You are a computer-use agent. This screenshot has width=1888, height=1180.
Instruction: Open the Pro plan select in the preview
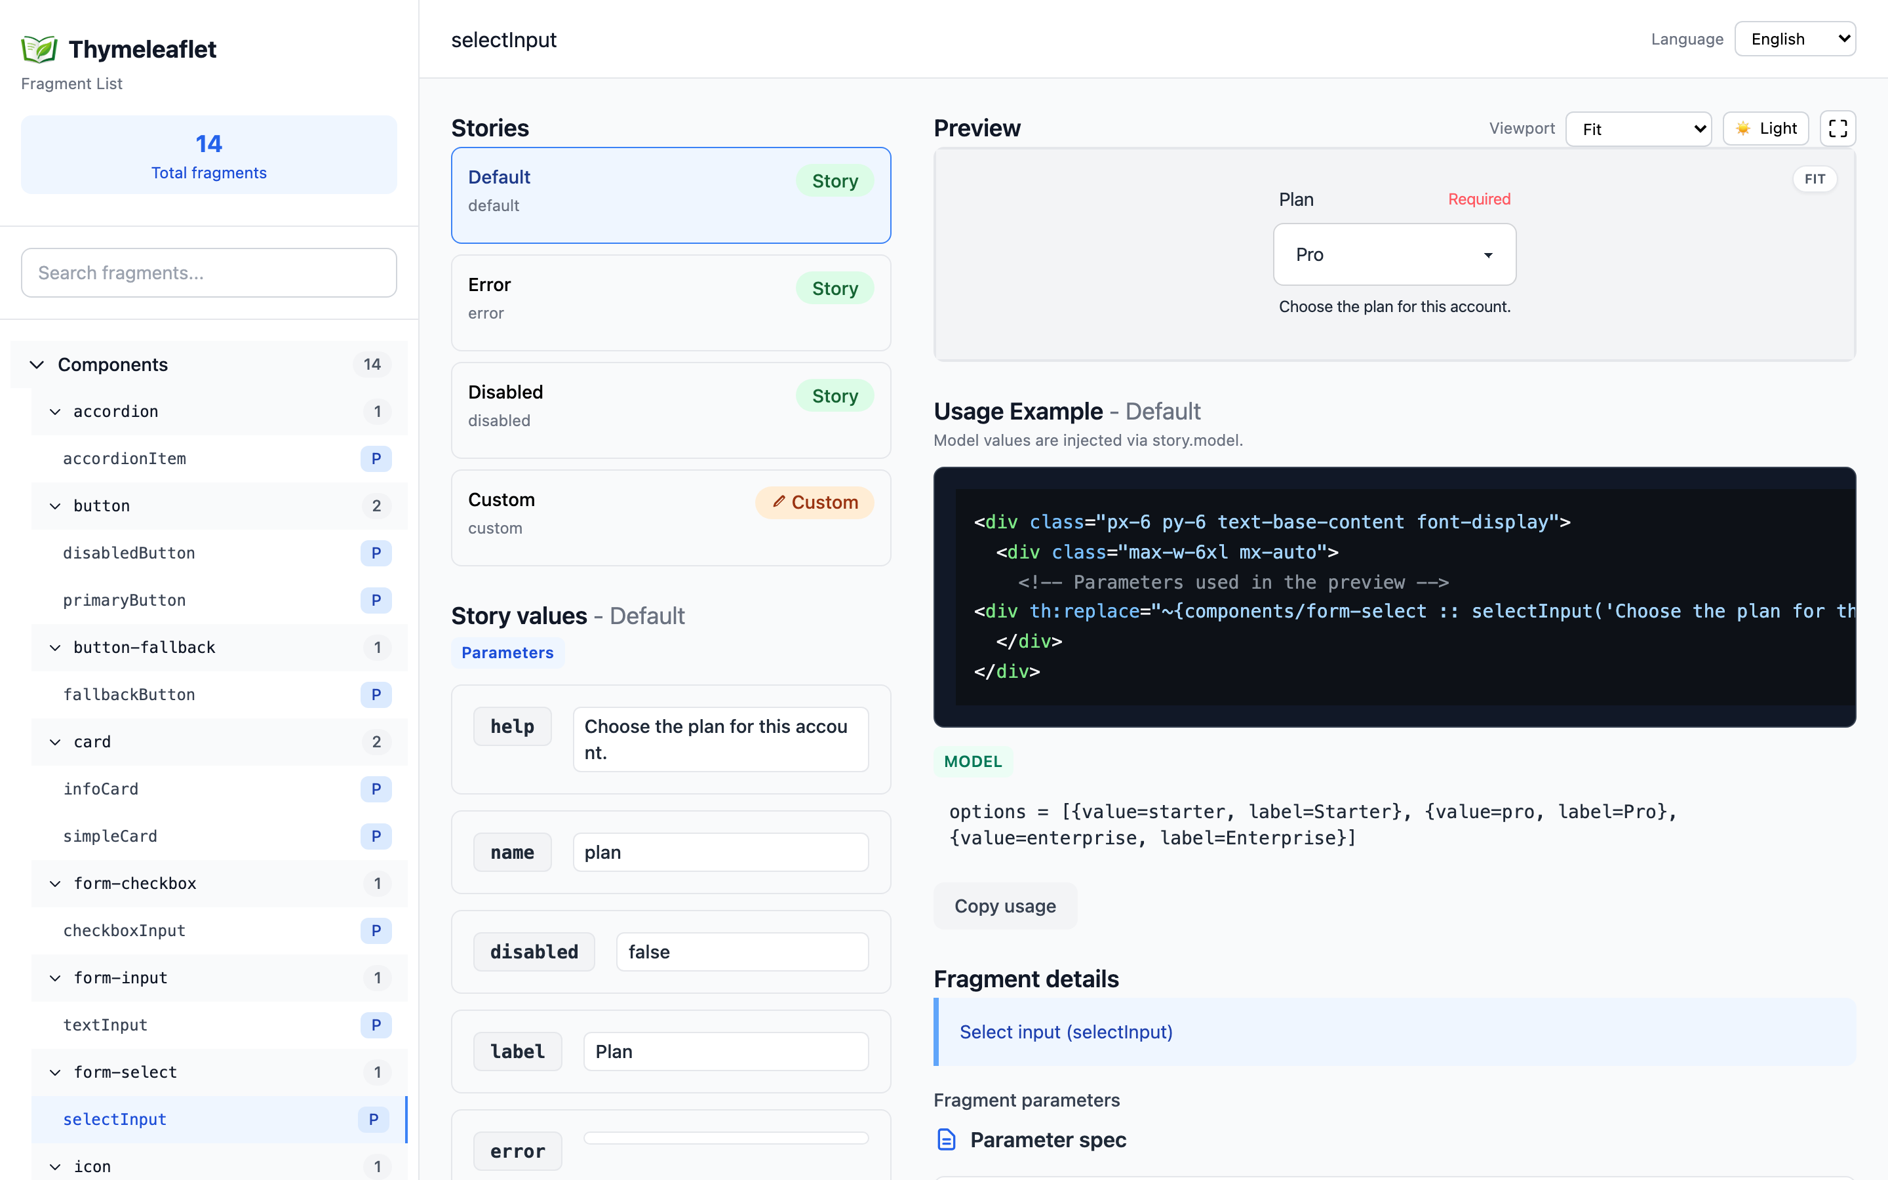tap(1393, 254)
